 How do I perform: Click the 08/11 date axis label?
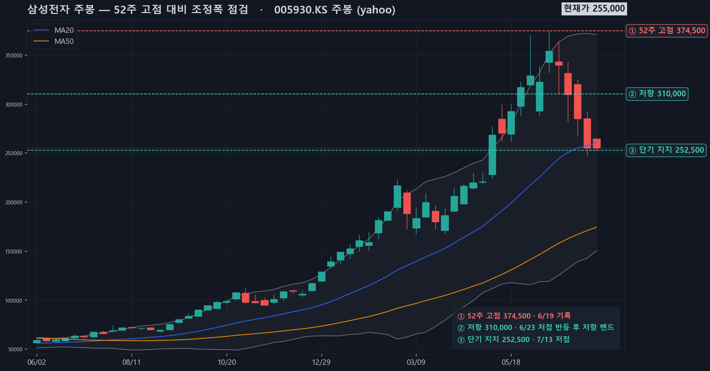pos(132,361)
